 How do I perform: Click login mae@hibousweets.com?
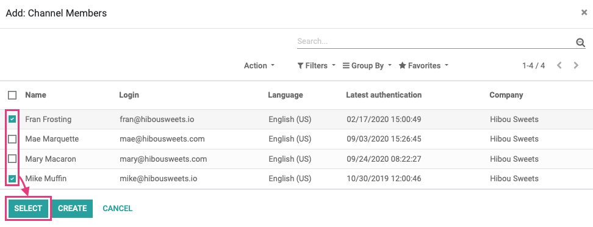(162, 139)
